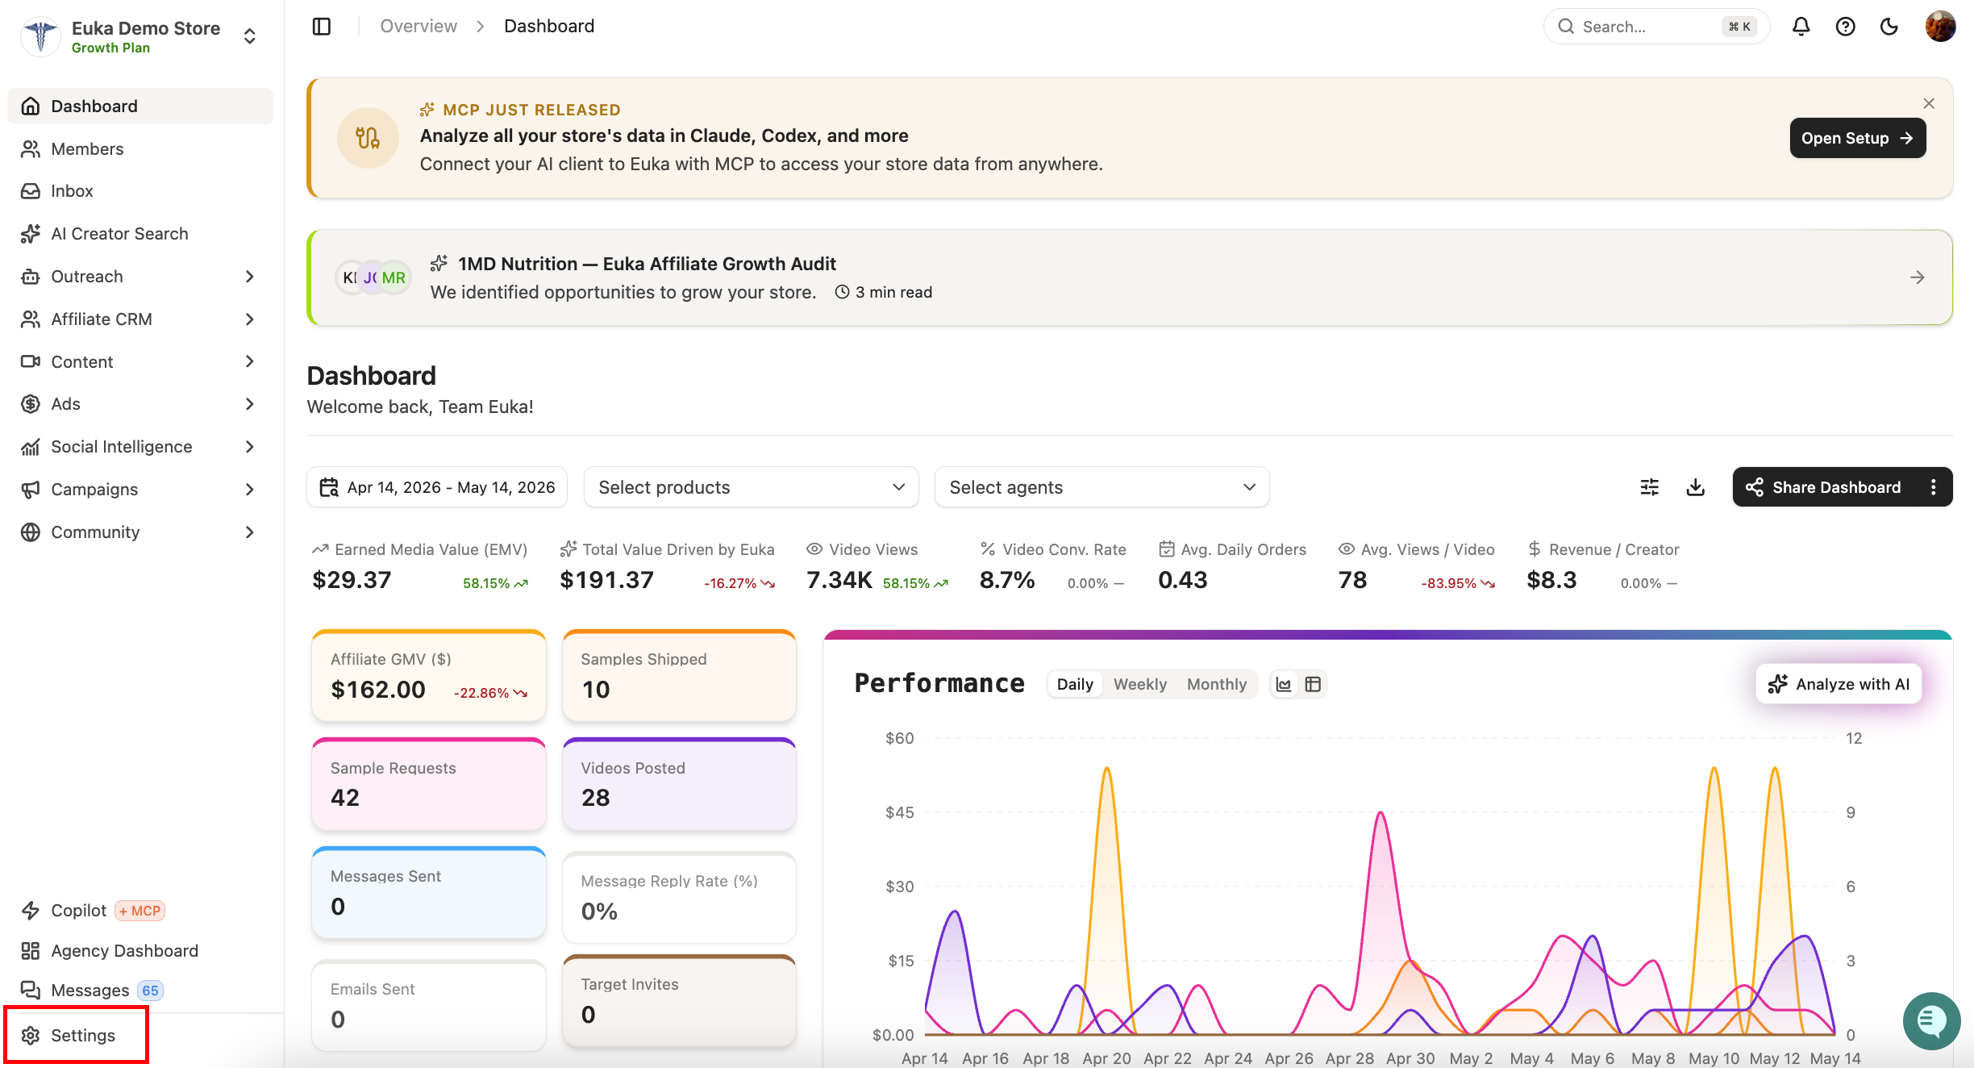Open user profile avatar
Image resolution: width=1974 pixels, height=1068 pixels.
(x=1939, y=27)
